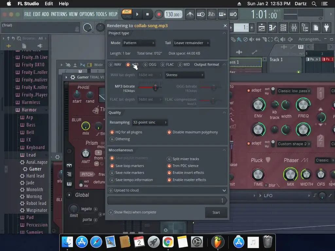335x251 pixels.
Task: Enable the Dithering option
Action: pyautogui.click(x=112, y=139)
